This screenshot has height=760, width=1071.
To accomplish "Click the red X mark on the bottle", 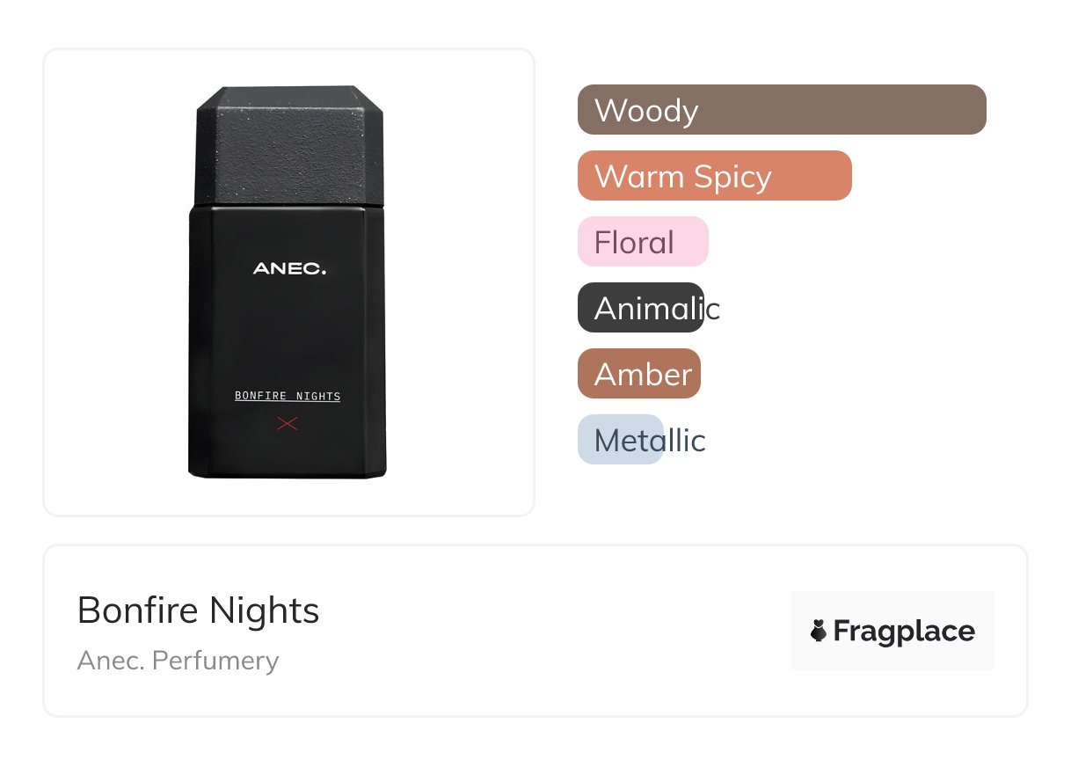I will coord(287,424).
